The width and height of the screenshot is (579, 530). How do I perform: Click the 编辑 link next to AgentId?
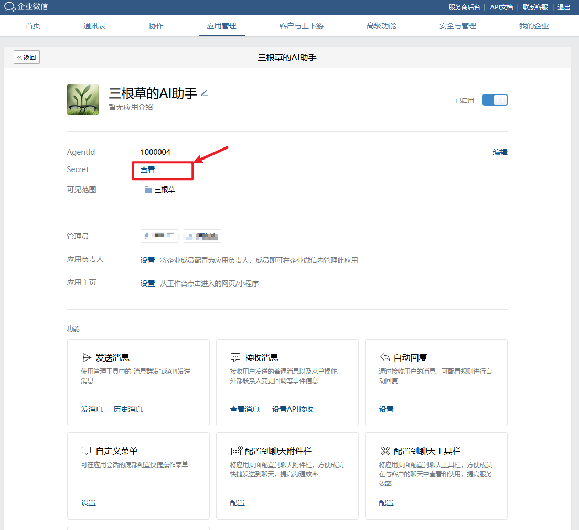coord(500,152)
